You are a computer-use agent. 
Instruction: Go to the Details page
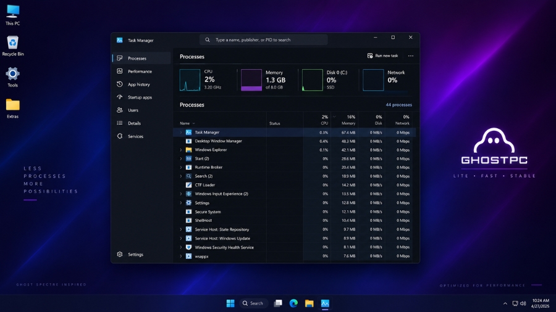tap(142, 123)
